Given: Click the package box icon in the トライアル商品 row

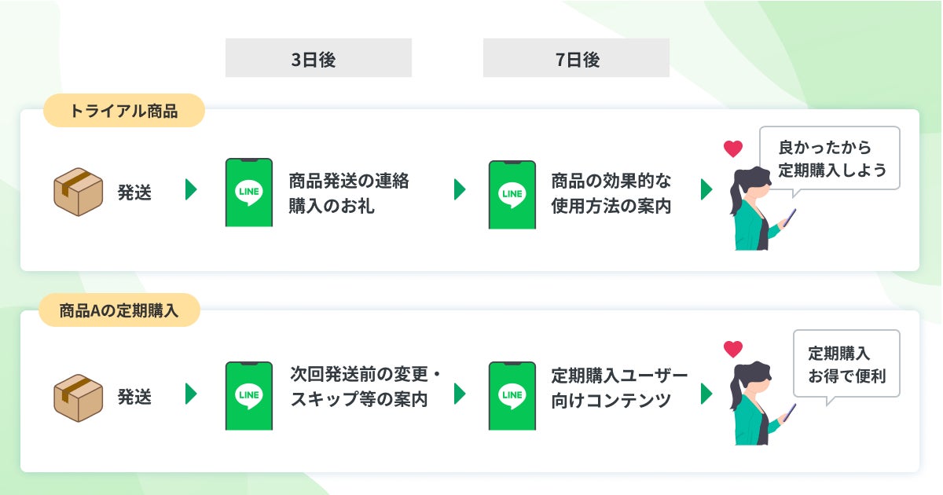Looking at the screenshot, I should (x=79, y=192).
